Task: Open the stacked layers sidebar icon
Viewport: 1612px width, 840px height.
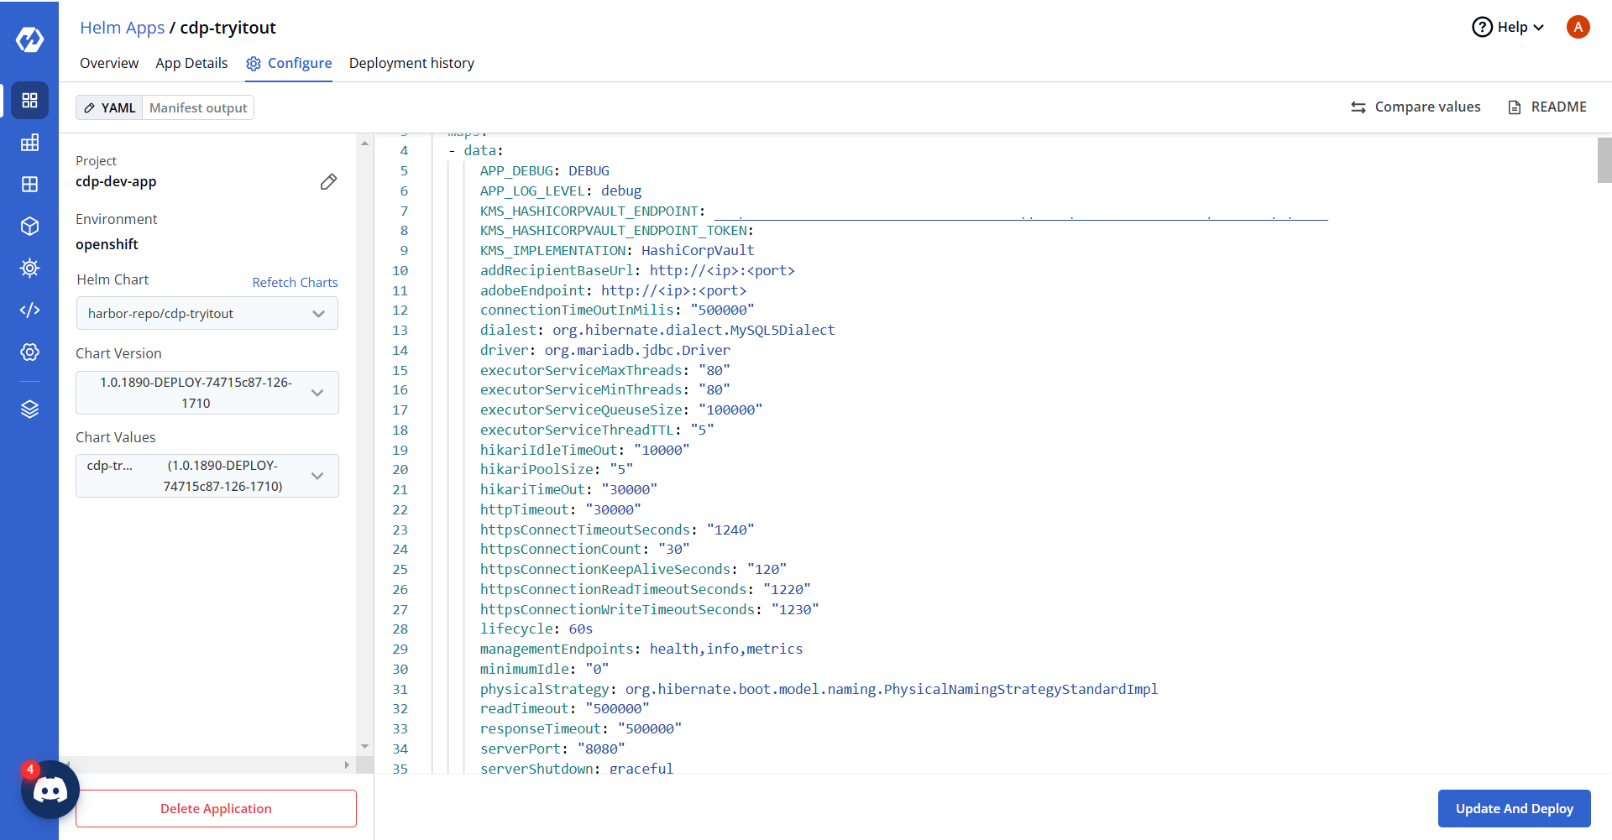Action: point(29,409)
